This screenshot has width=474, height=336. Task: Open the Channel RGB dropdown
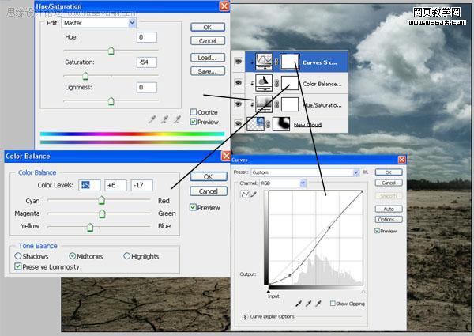coord(283,183)
